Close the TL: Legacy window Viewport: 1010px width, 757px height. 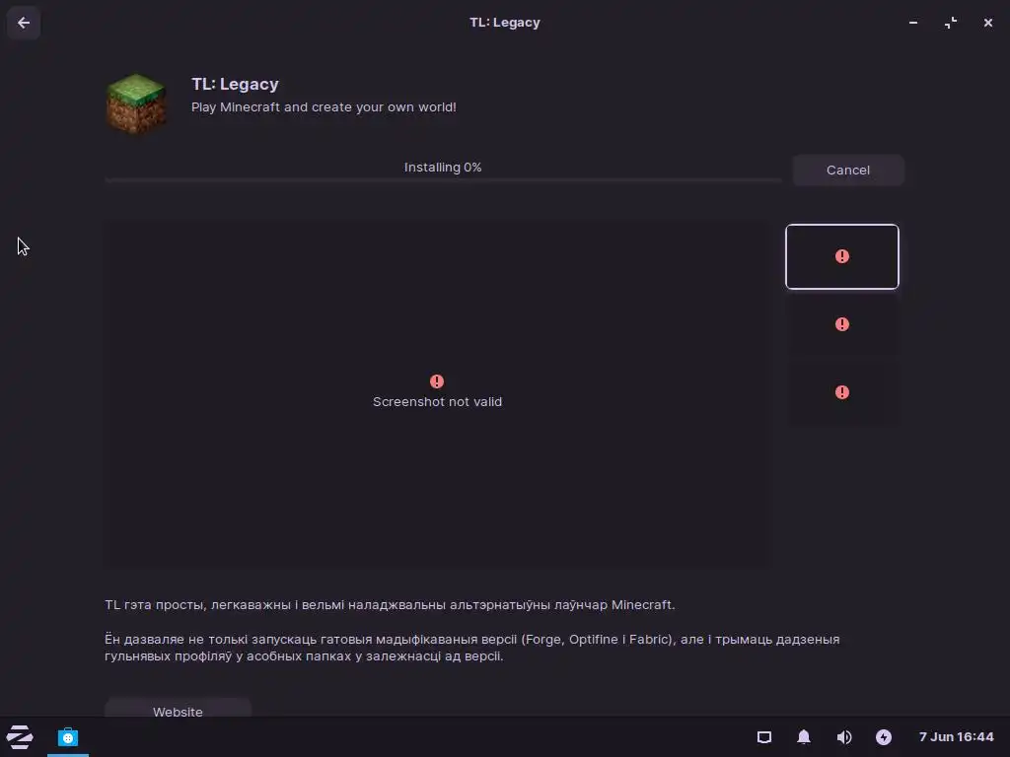pos(988,23)
